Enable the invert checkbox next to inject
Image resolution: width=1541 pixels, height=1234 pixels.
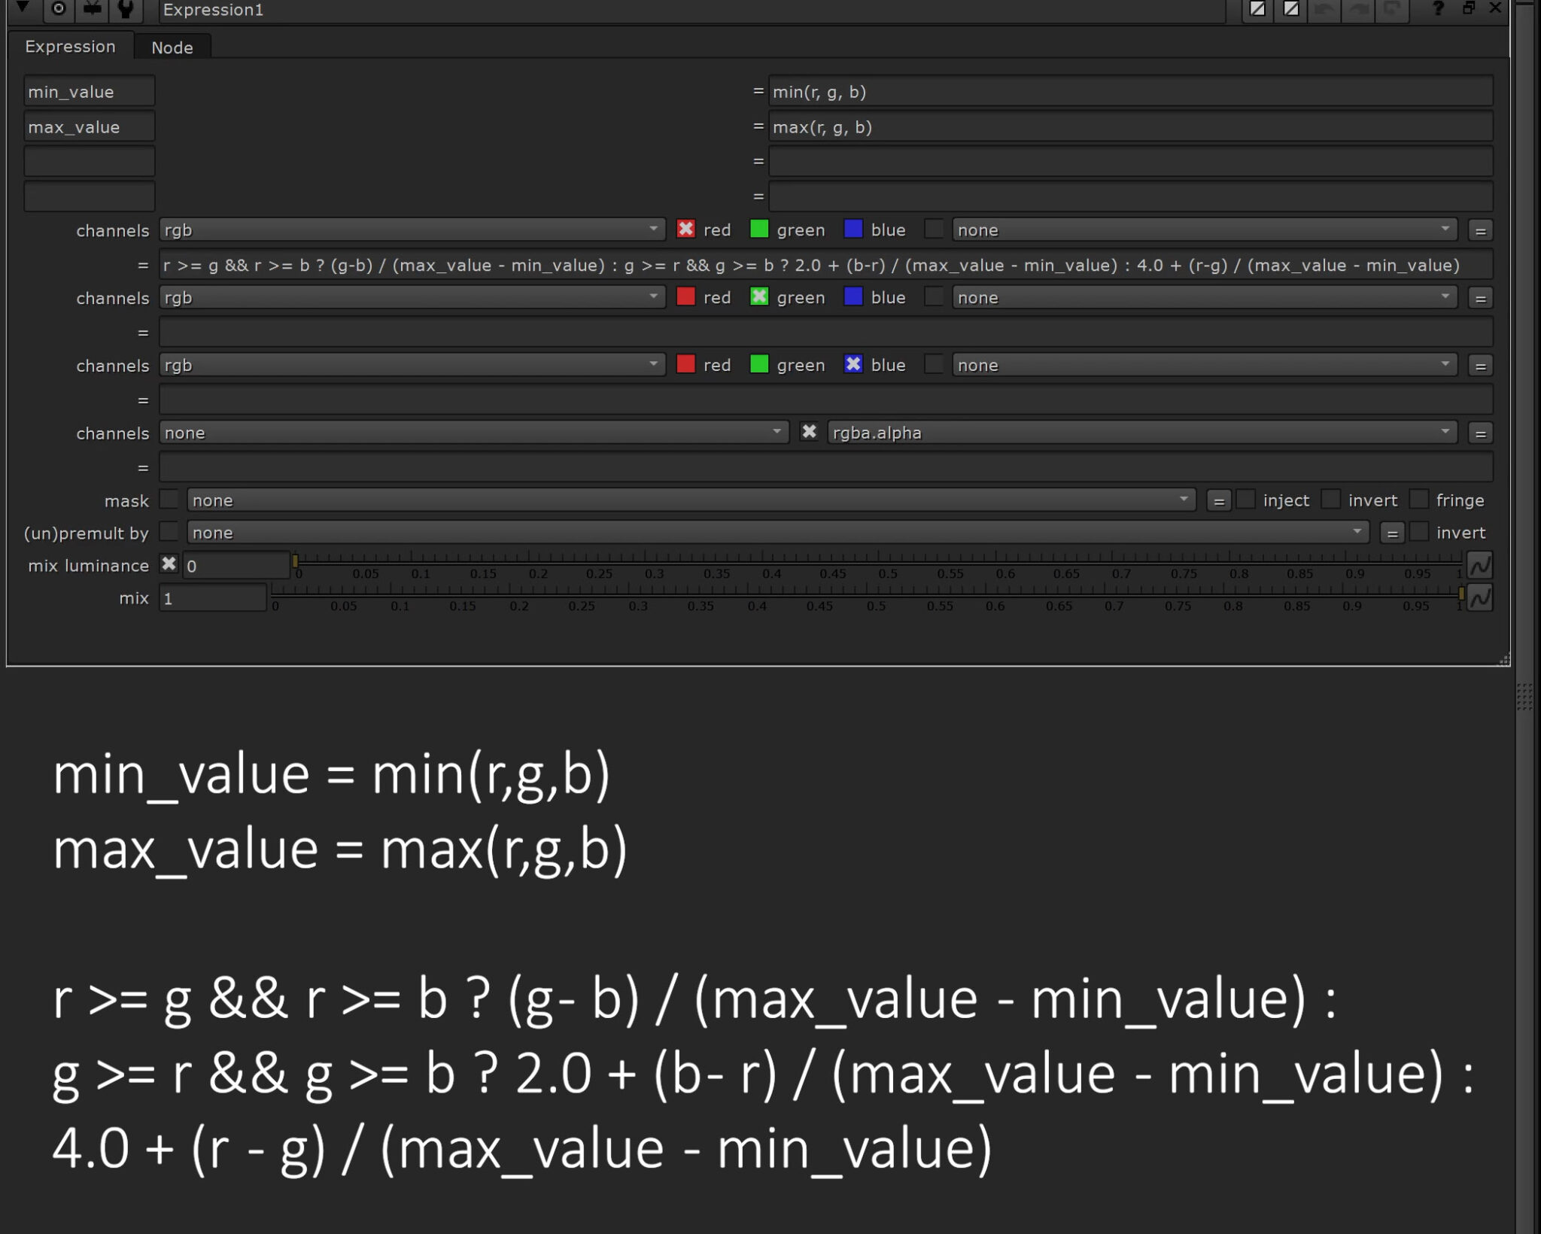point(1331,500)
